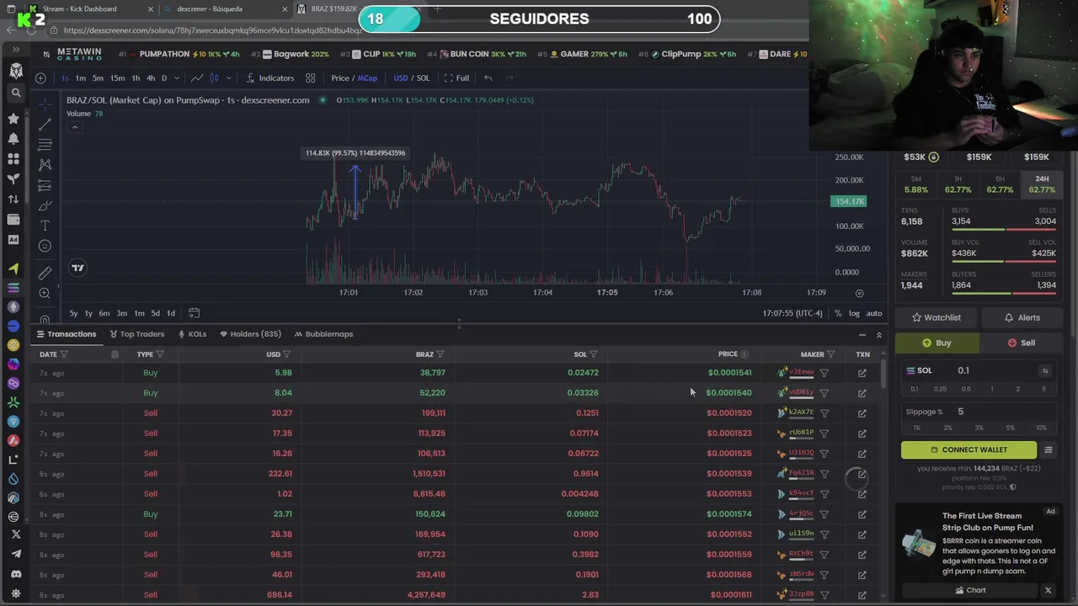
Task: Select the zoom in magnifier chart tool
Action: (45, 293)
